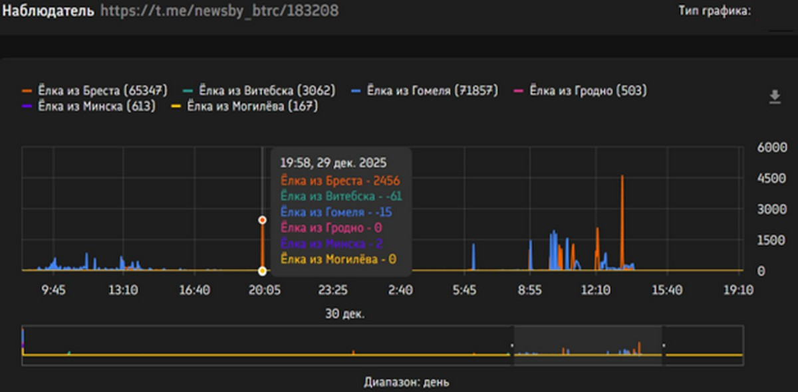This screenshot has height=392, width=798.
Task: Click the 15:40 time axis label
Action: pos(667,290)
